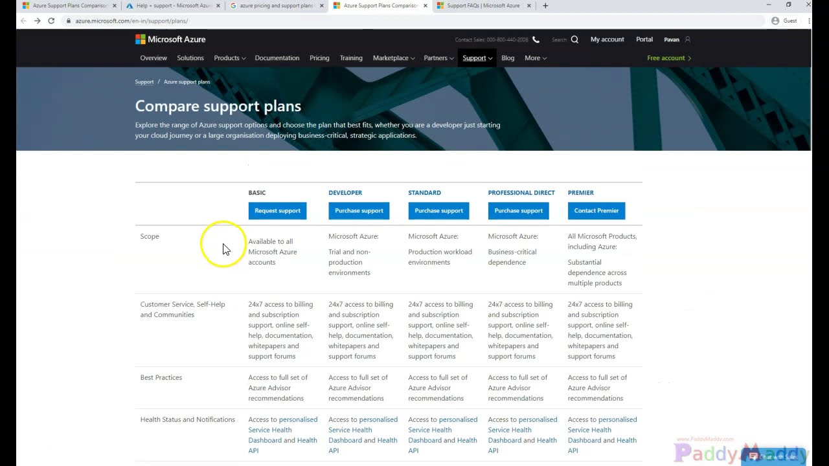Click the Guest profile avatar icon
Viewport: 829px width, 466px height.
coord(775,21)
